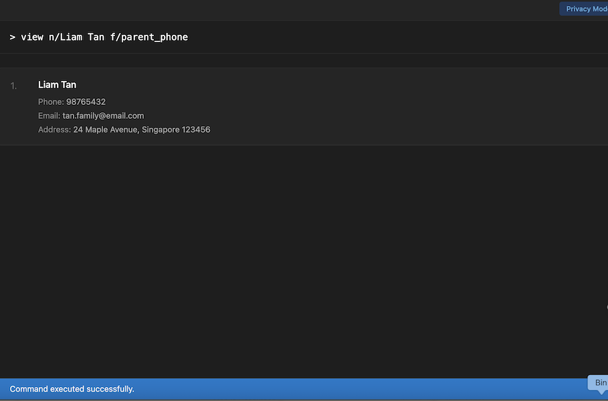Click the '>' prompt symbol in command box

[13, 37]
